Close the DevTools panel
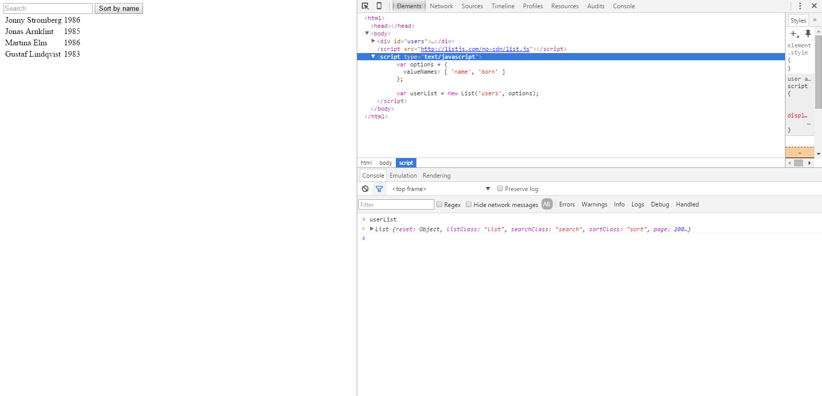Screen dimensions: 822x396 (x=814, y=6)
